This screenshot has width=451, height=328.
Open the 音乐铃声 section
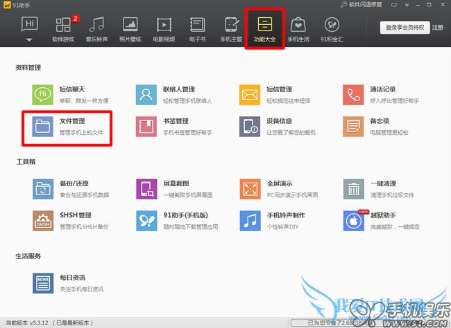[96, 29]
